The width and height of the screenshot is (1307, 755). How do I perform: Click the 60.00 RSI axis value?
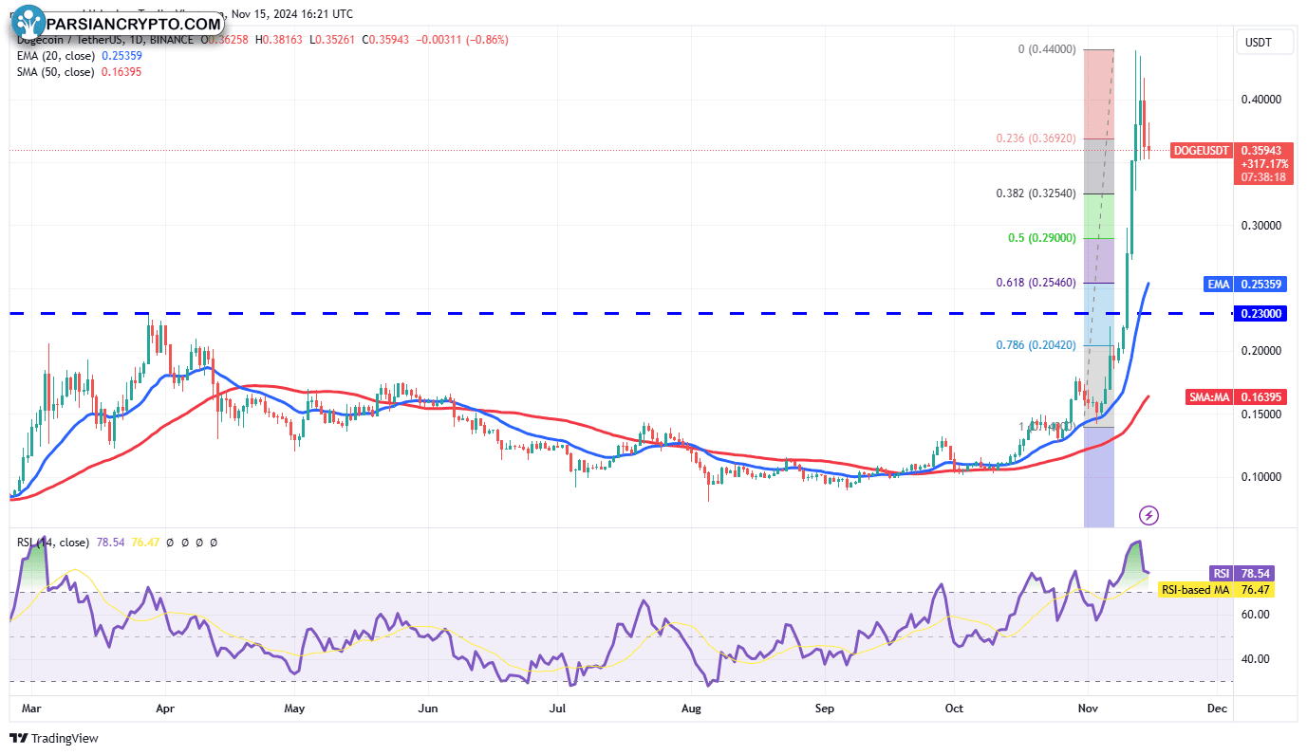pos(1256,615)
